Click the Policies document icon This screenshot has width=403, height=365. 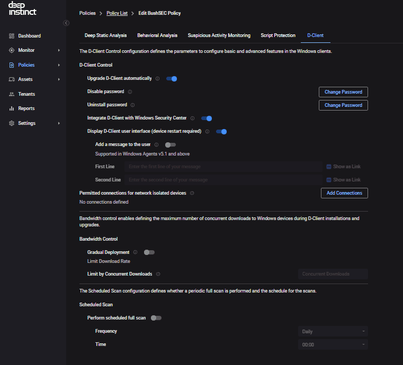[x=12, y=65]
